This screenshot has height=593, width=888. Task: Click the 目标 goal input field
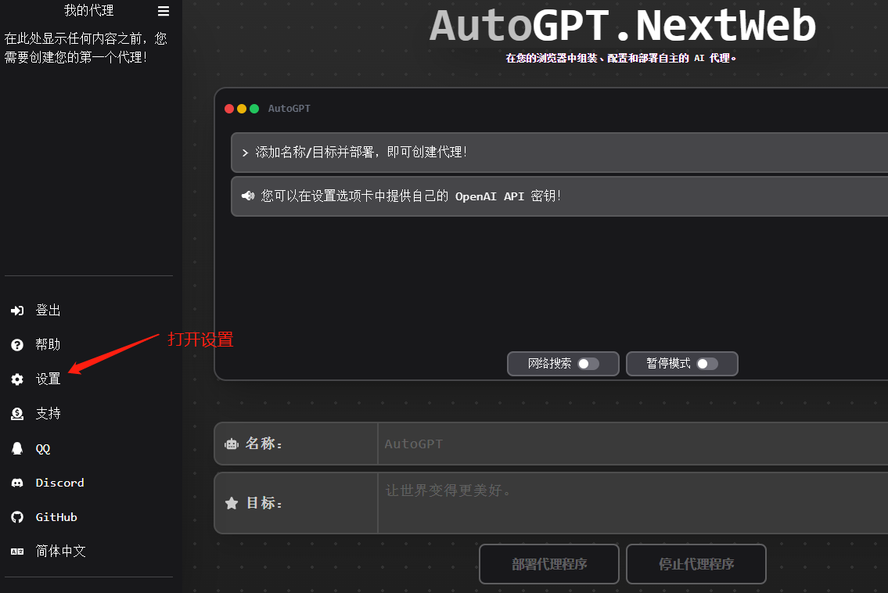tap(548, 503)
